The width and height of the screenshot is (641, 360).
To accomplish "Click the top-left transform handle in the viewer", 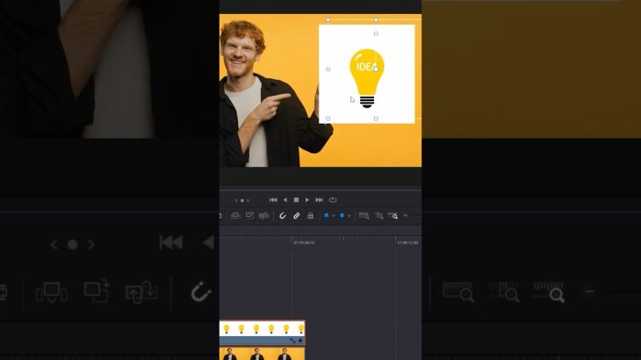I will pos(328,19).
